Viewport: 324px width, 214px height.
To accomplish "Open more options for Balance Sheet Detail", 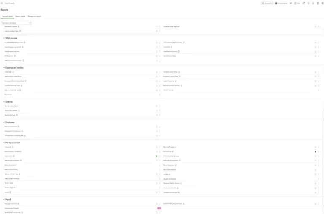I will pos(160,165).
